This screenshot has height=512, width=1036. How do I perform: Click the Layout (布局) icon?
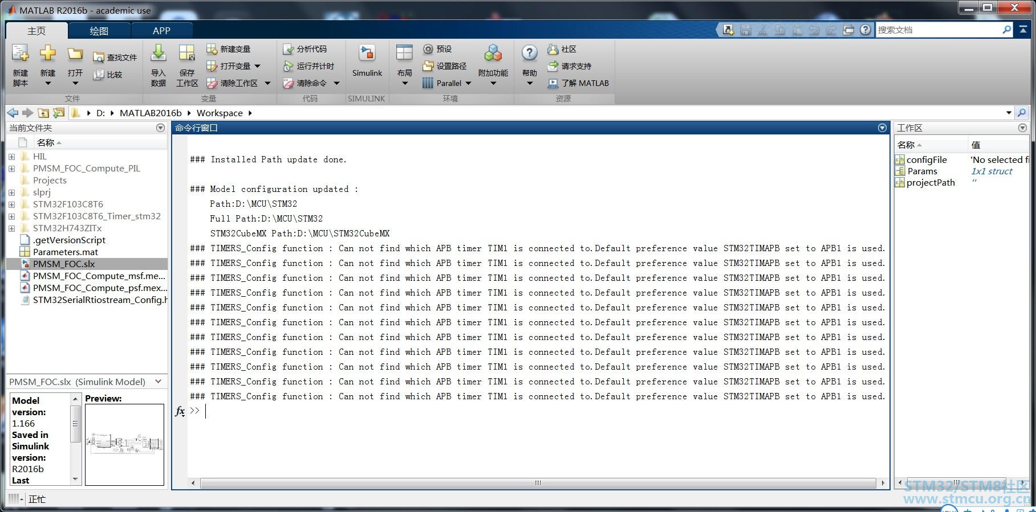404,54
